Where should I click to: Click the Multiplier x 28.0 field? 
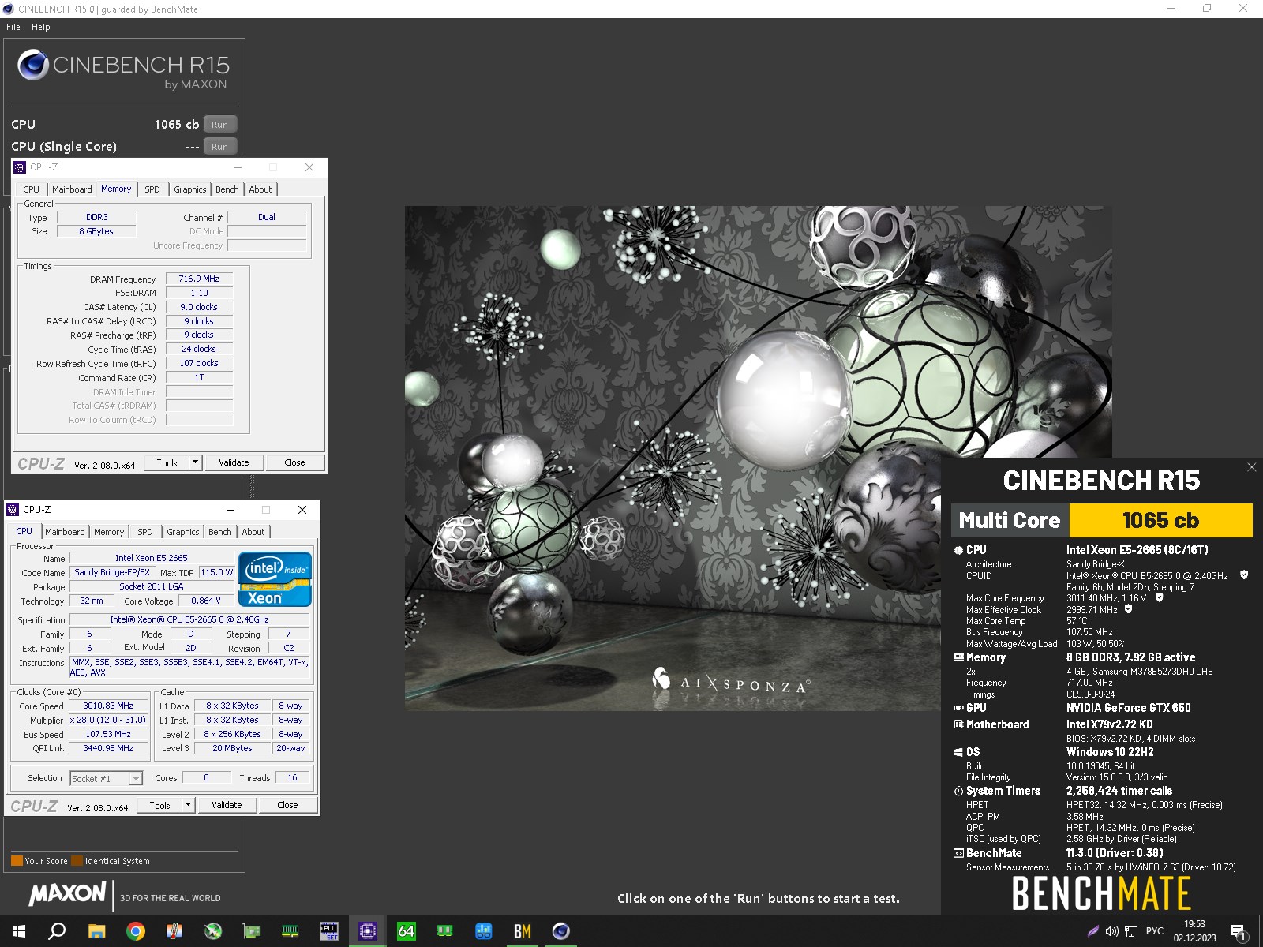click(108, 720)
